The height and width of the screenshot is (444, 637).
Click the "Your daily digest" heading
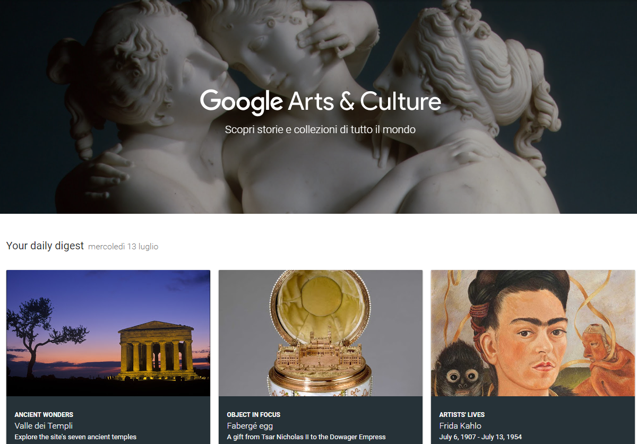coord(45,246)
